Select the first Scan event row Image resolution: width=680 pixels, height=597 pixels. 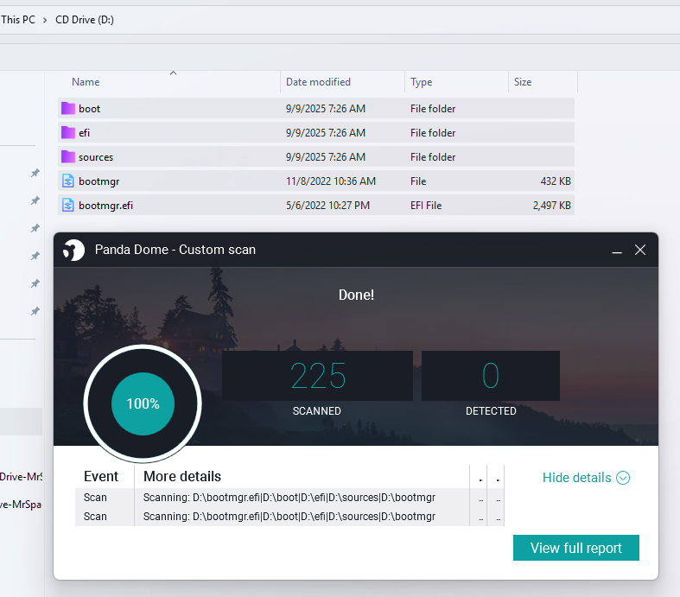289,498
